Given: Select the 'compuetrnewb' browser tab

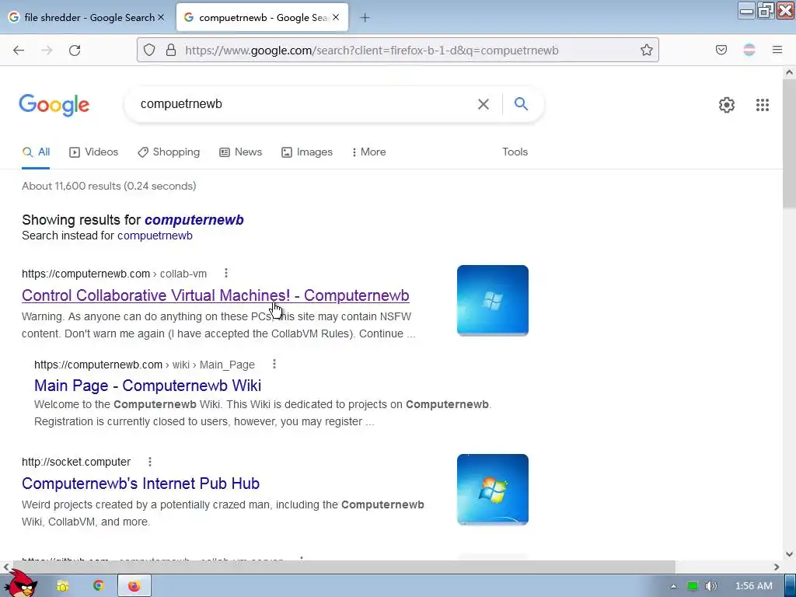Looking at the screenshot, I should click(262, 17).
